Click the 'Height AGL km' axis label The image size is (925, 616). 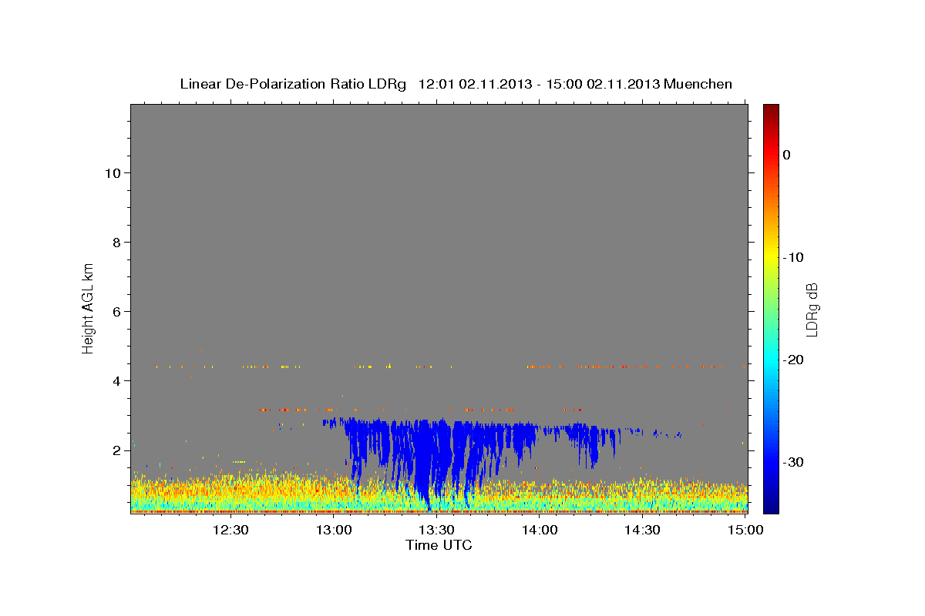coord(88,307)
